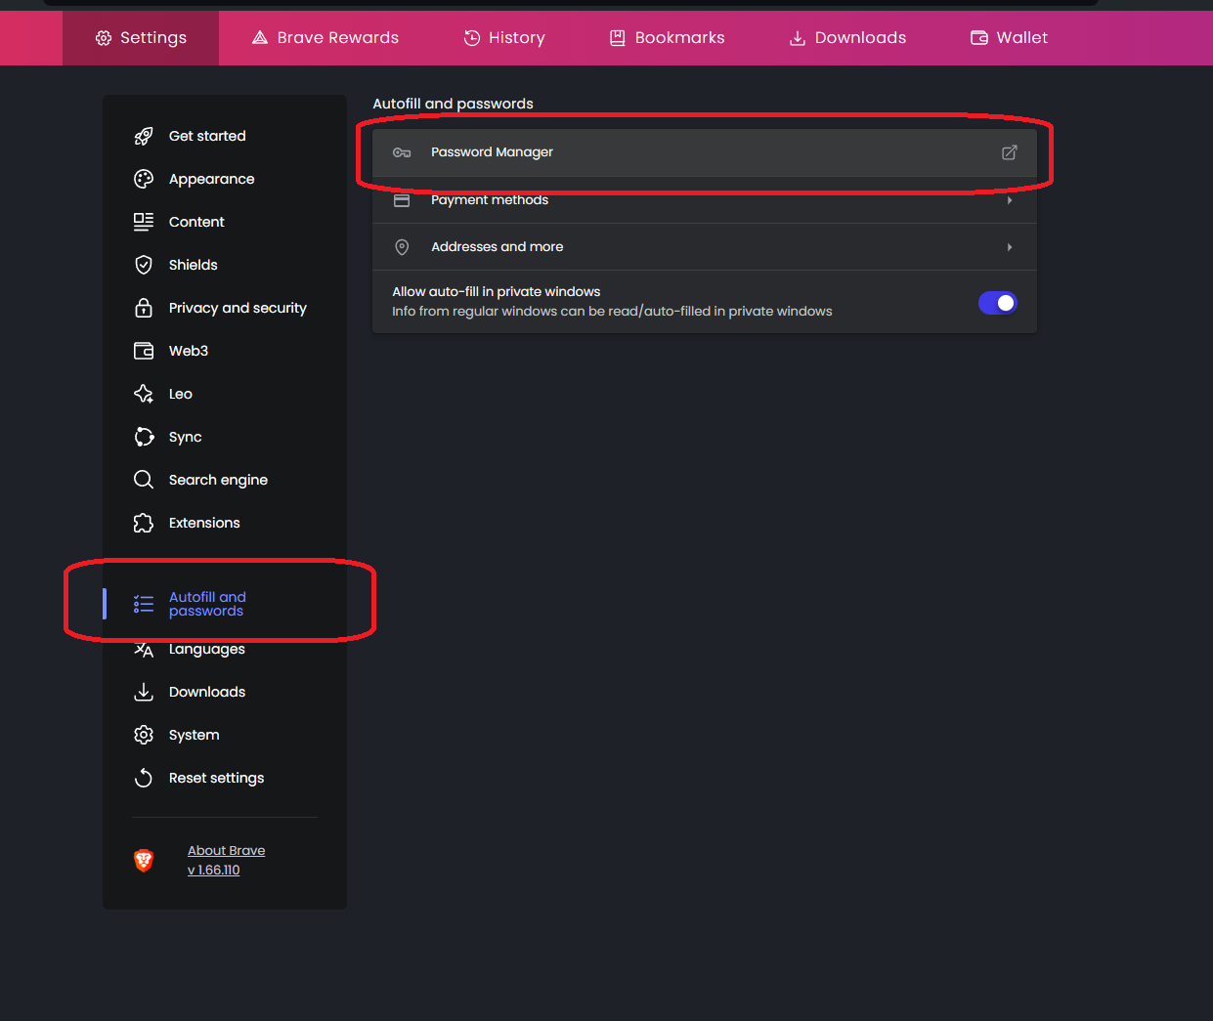
Task: Go to Shields settings label
Action: 193,265
